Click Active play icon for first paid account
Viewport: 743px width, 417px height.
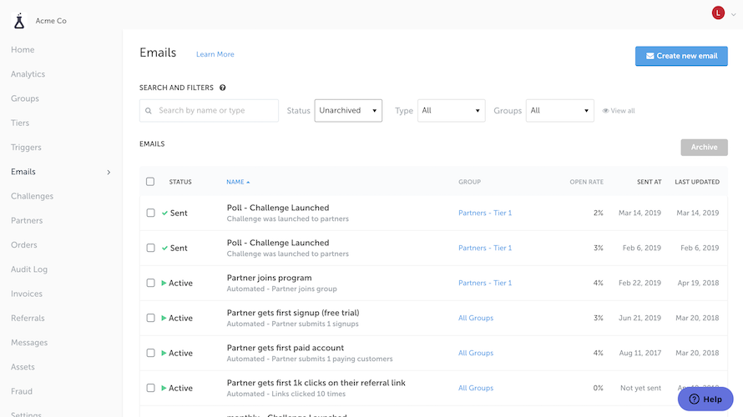164,353
